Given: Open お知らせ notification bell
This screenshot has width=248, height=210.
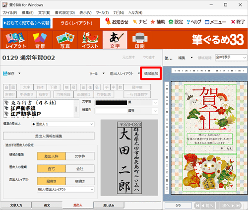Looking at the screenshot, I should click(x=117, y=22).
